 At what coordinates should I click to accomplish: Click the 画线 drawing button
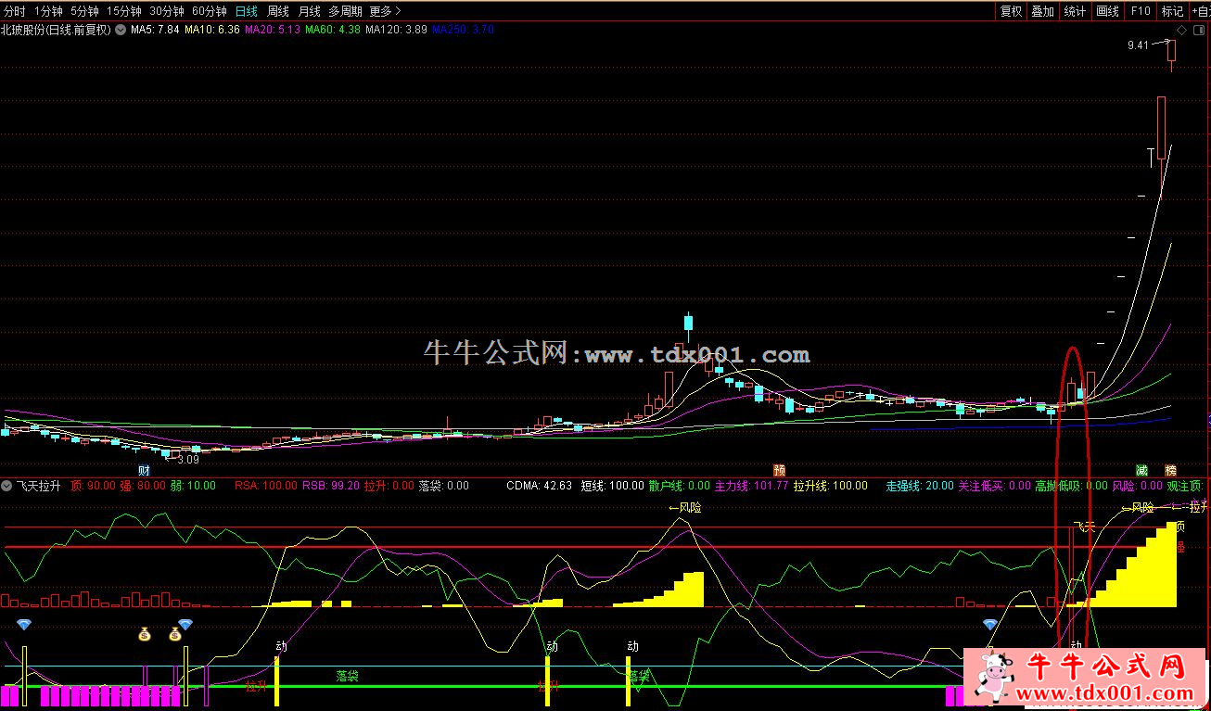[1107, 11]
